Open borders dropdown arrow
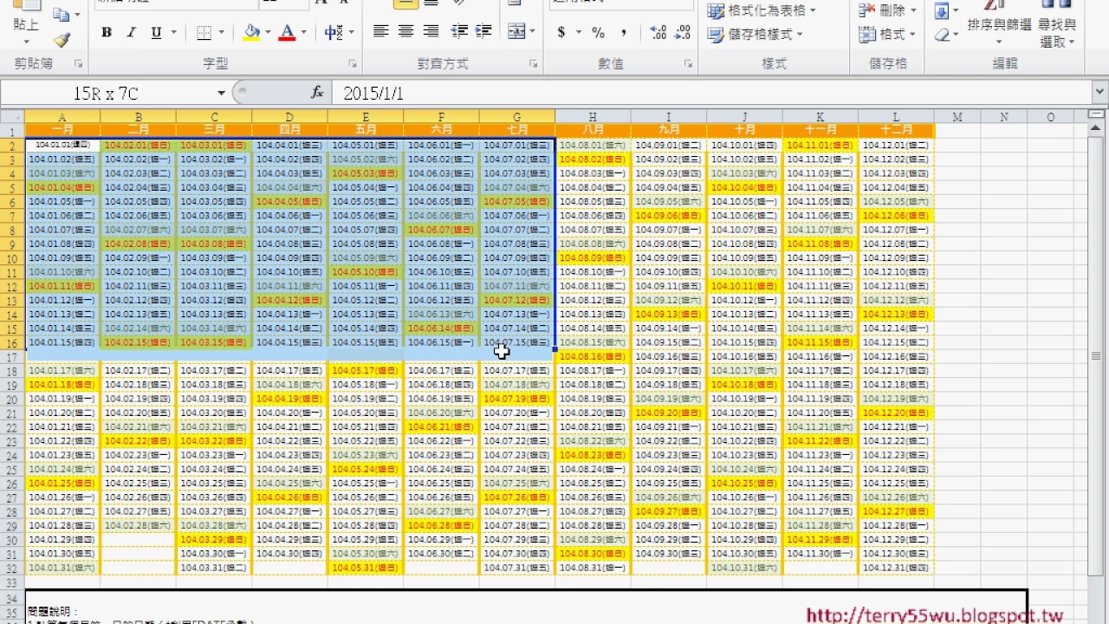The width and height of the screenshot is (1109, 624). 222,33
